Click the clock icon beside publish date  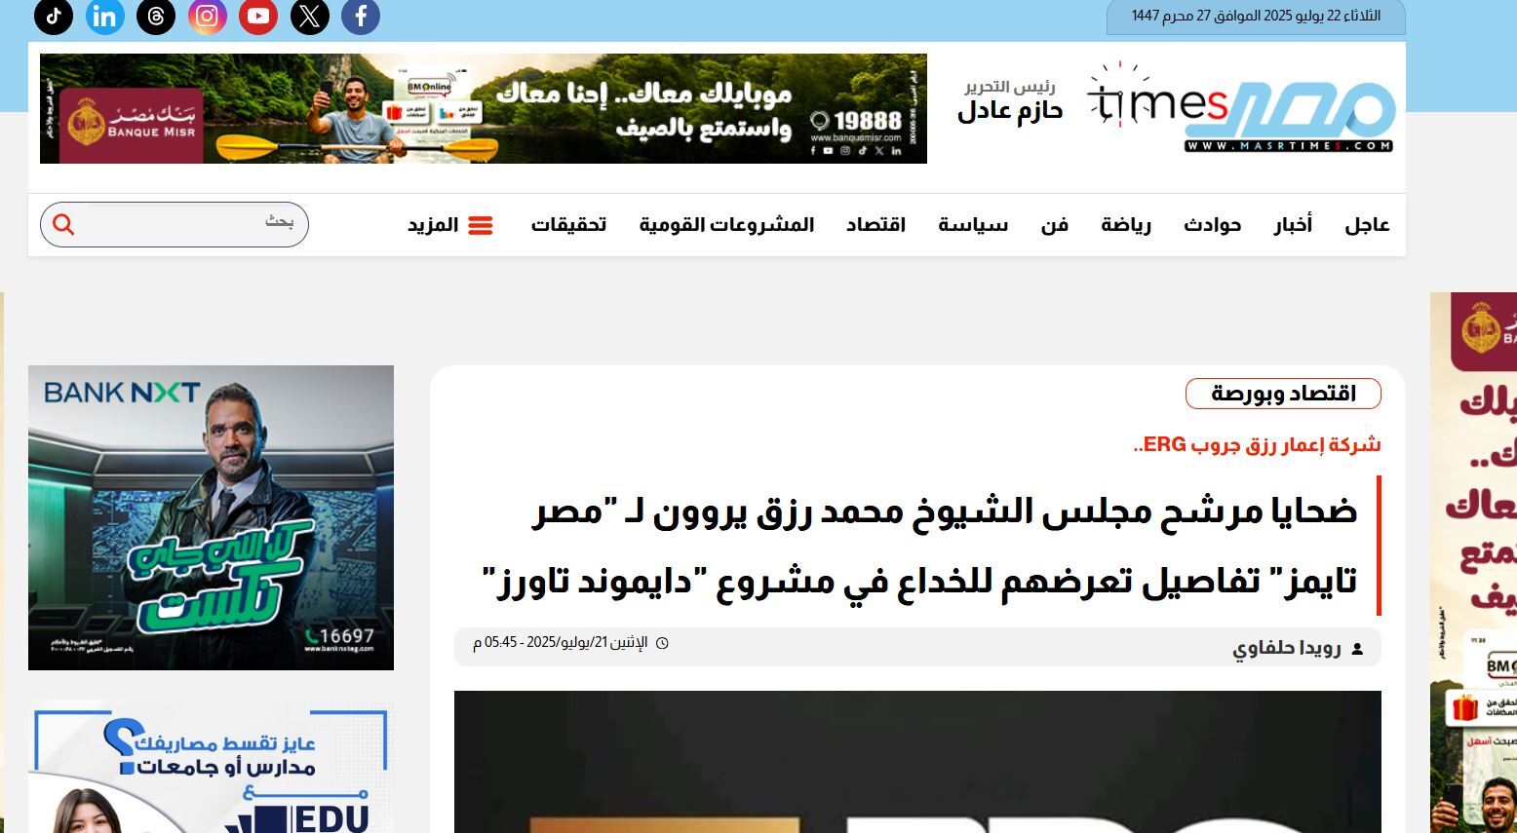(x=662, y=643)
